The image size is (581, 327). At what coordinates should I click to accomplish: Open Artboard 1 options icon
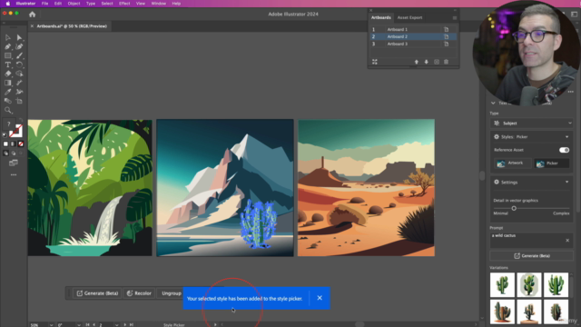[x=446, y=29]
